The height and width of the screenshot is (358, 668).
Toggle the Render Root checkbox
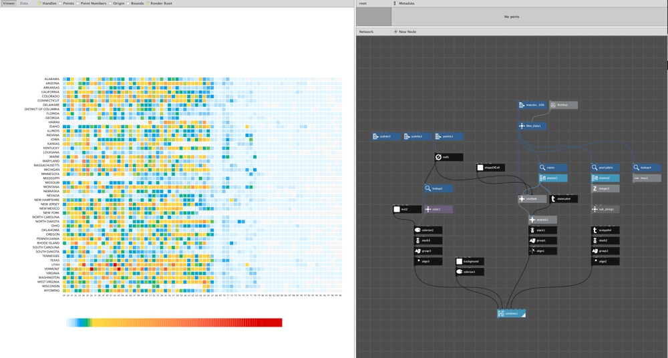pyautogui.click(x=148, y=3)
